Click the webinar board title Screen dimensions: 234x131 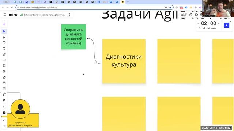[x=45, y=15]
